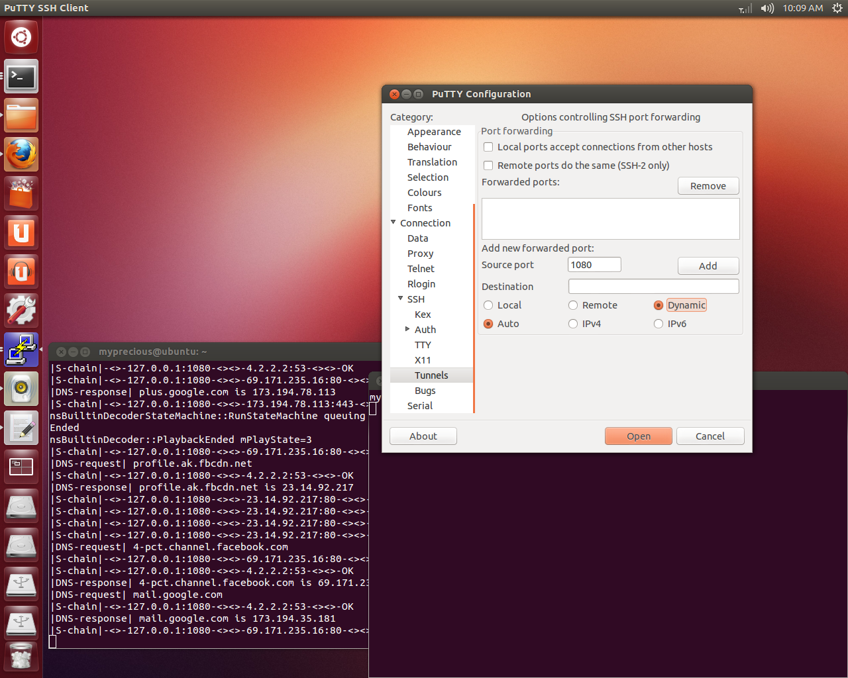
Task: Select the Remote forwarding radio button
Action: [573, 305]
